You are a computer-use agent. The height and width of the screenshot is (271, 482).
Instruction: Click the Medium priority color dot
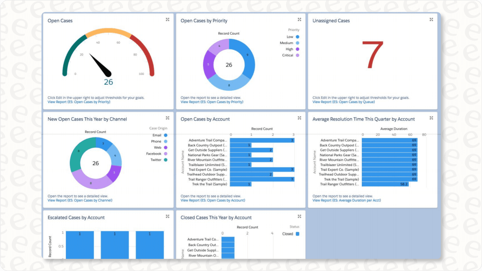[298, 43]
